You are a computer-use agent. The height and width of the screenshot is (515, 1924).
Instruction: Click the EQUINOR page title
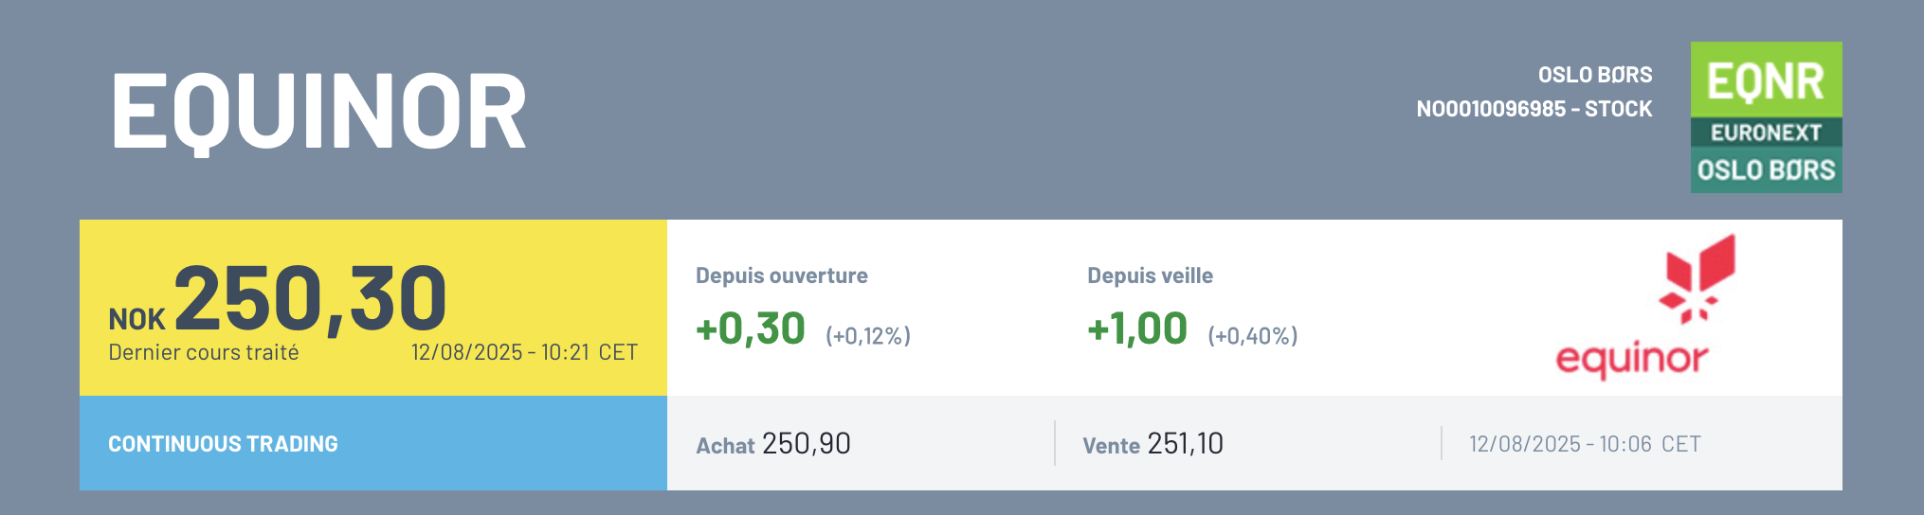click(318, 112)
